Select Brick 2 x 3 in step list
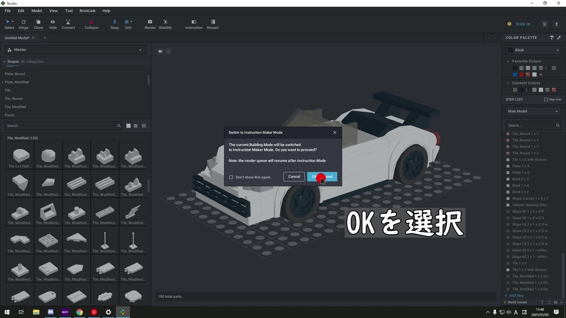The image size is (566, 318). coord(520,179)
